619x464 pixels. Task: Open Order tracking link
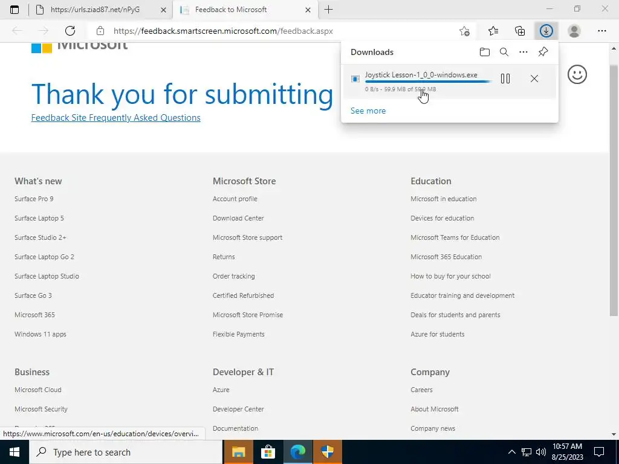(234, 276)
